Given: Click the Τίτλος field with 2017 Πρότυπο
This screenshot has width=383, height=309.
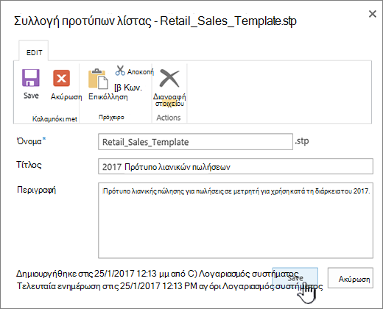Looking at the screenshot, I should 236,166.
